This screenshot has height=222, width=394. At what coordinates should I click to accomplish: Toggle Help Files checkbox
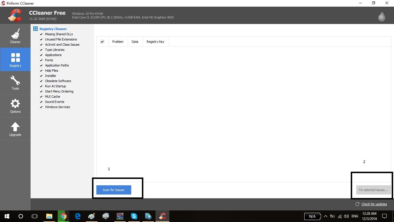pyautogui.click(x=41, y=71)
